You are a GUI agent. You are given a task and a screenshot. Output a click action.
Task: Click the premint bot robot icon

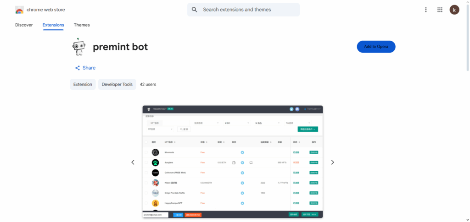79,47
